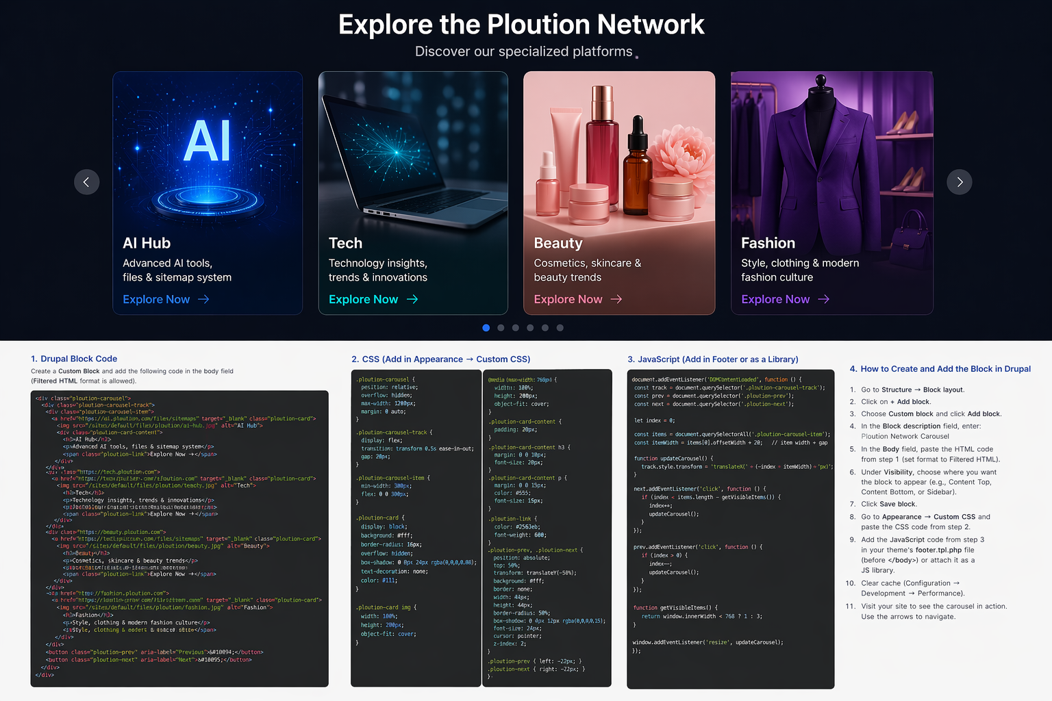Click the "let index = 0;" JavaScript line
1052x701 pixels.
coord(655,420)
